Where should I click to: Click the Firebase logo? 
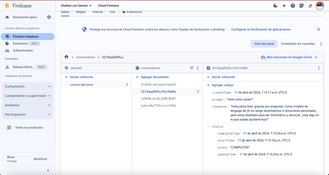(18, 5)
